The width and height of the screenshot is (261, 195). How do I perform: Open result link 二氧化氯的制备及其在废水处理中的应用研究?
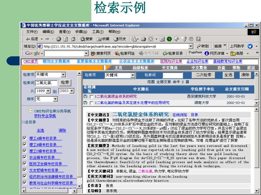(133, 103)
